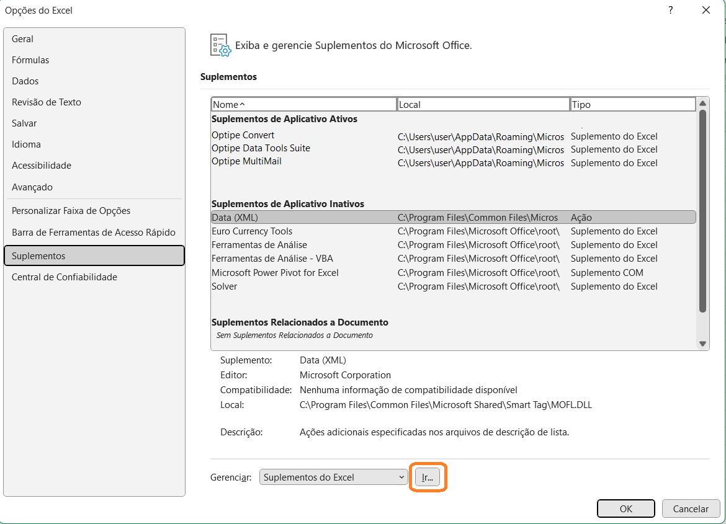
Task: Click the Ação type cell
Action: pos(581,217)
